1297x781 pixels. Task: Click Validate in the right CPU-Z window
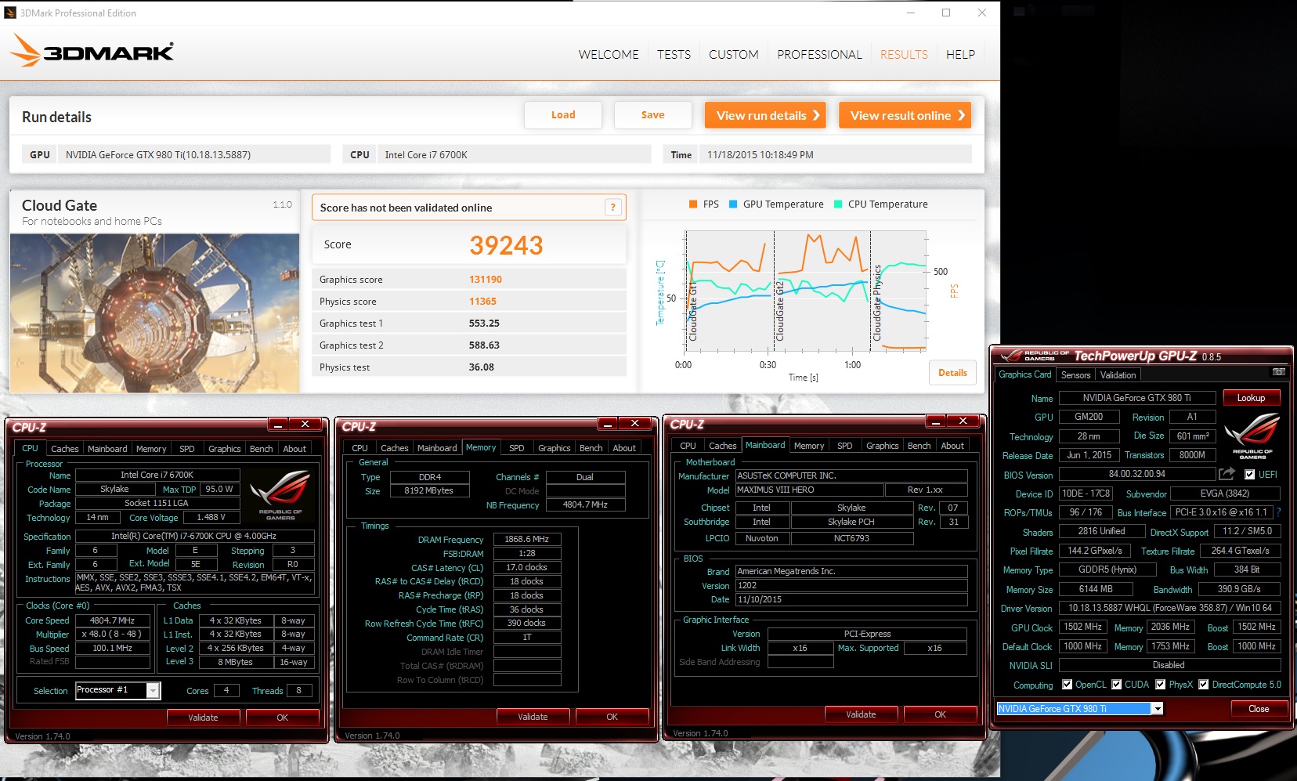click(x=861, y=714)
